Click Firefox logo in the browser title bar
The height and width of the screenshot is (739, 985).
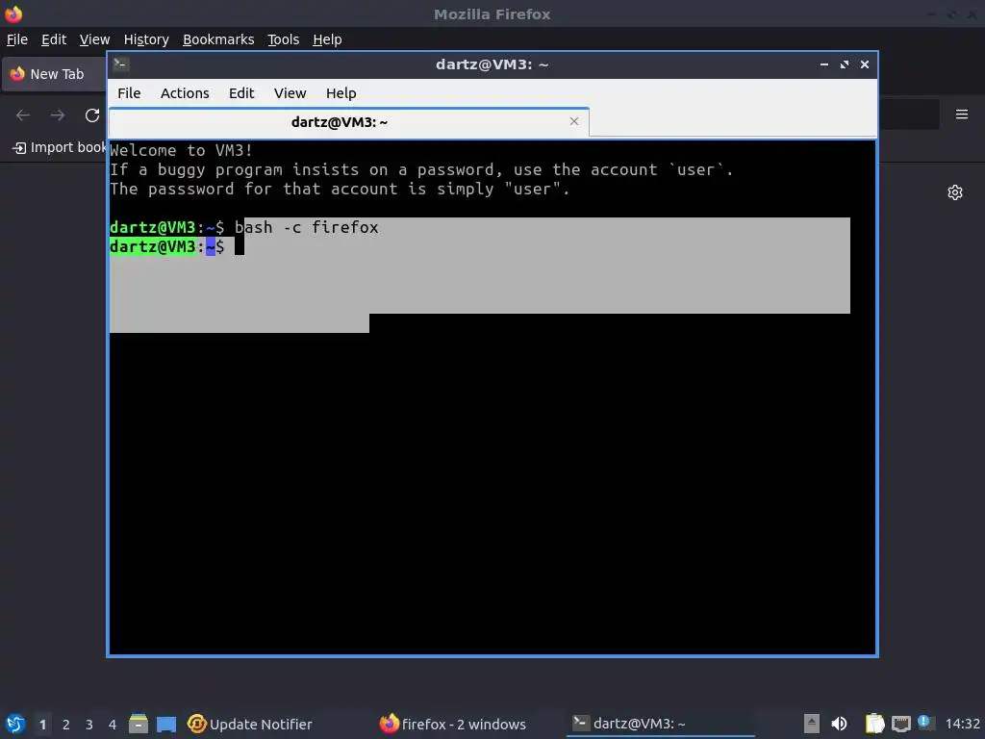point(13,13)
